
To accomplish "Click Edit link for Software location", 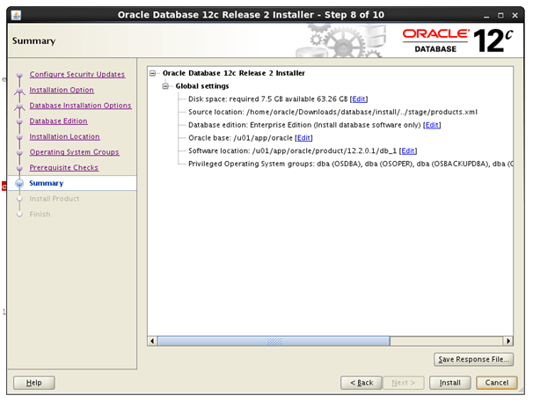I will click(x=408, y=150).
